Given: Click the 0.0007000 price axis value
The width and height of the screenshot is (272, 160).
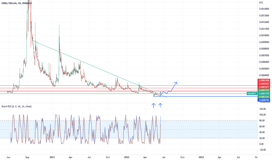Looking at the screenshot, I should pyautogui.click(x=264, y=56).
